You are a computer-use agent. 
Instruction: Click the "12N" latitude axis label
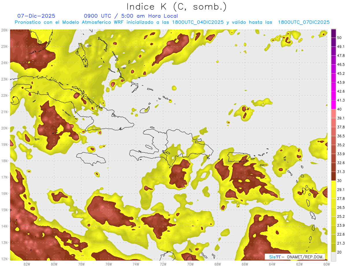tap(4, 259)
